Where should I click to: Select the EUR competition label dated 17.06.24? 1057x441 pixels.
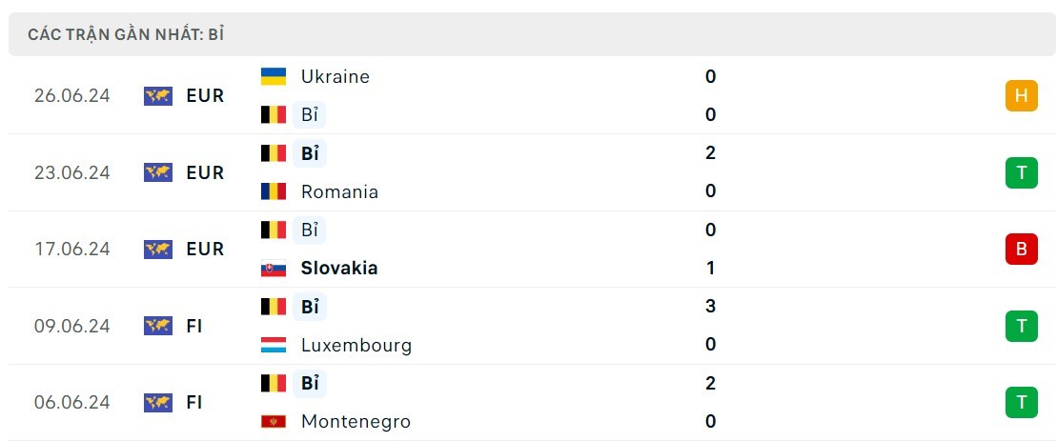205,250
